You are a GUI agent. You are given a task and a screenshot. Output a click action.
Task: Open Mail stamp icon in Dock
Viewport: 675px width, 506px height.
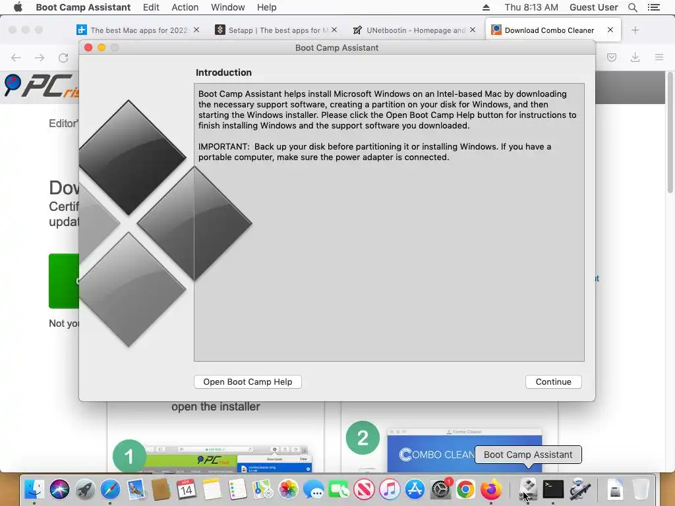coord(136,490)
